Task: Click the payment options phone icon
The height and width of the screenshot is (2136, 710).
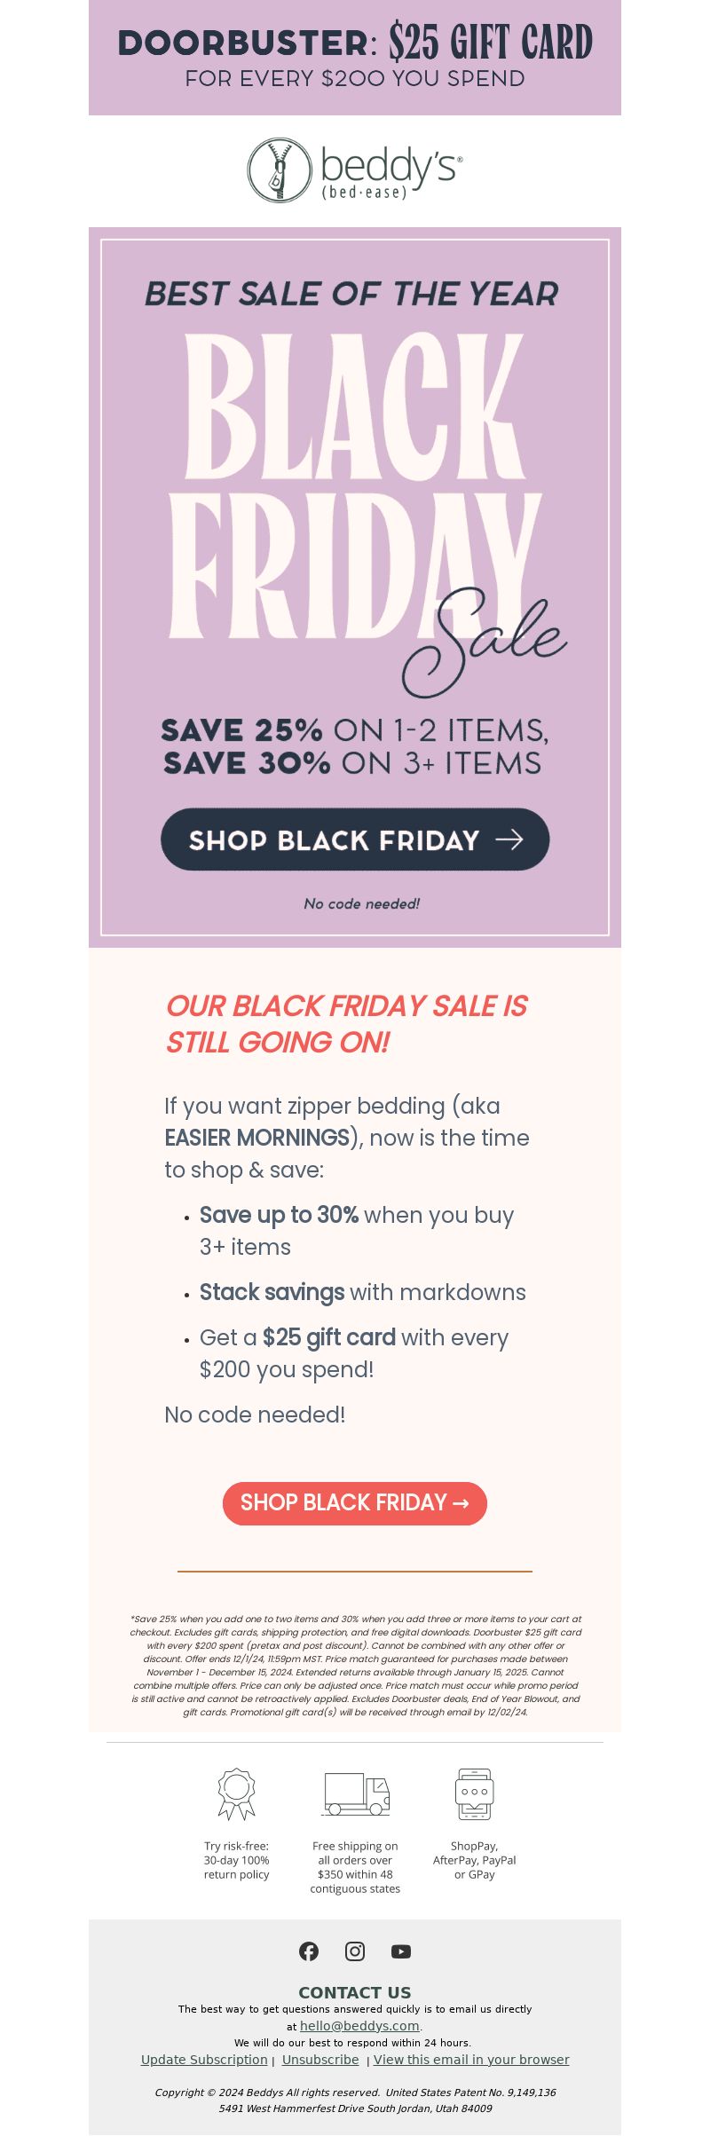Action: point(475,1793)
